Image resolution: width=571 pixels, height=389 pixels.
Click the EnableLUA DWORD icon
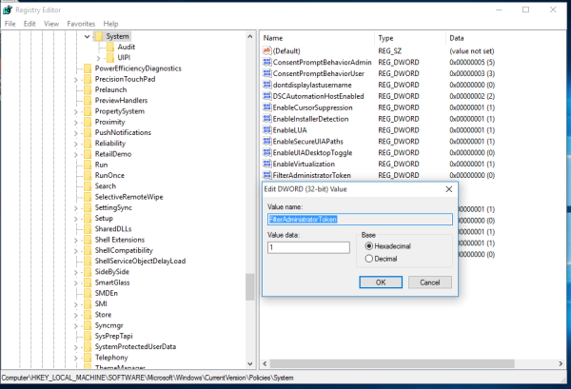tap(266, 129)
